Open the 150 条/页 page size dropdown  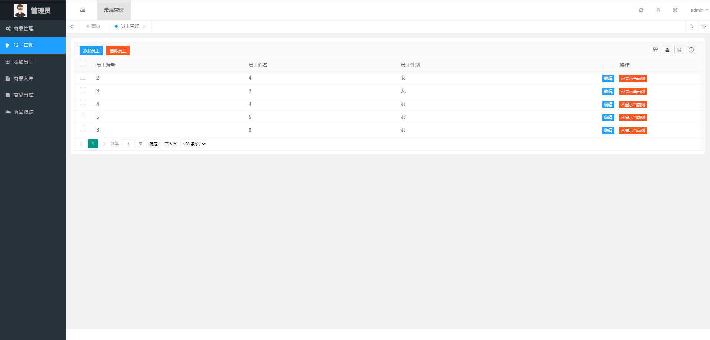[x=194, y=144]
